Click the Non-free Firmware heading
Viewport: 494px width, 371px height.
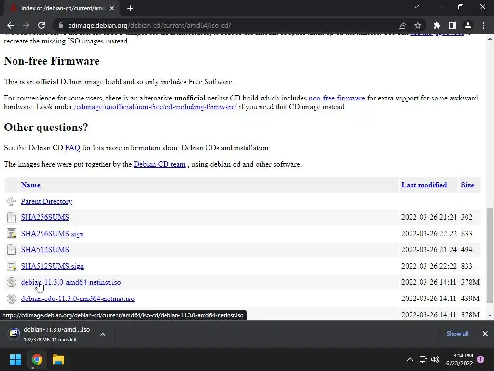click(x=52, y=61)
